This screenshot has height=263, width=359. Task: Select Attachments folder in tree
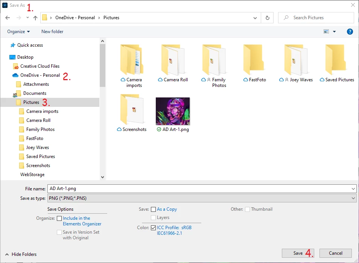pos(36,84)
